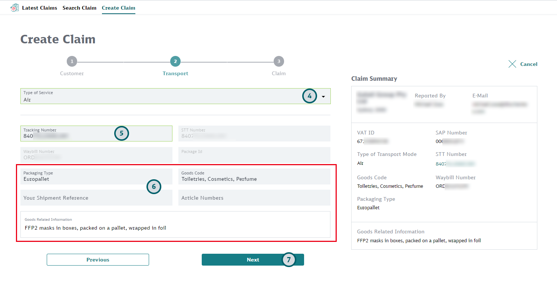
Task: Switch to the Latest Claims tab
Action: tap(40, 7)
